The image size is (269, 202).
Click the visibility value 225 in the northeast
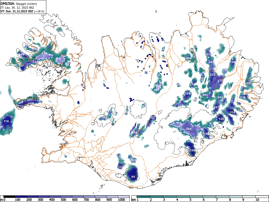click(213, 75)
